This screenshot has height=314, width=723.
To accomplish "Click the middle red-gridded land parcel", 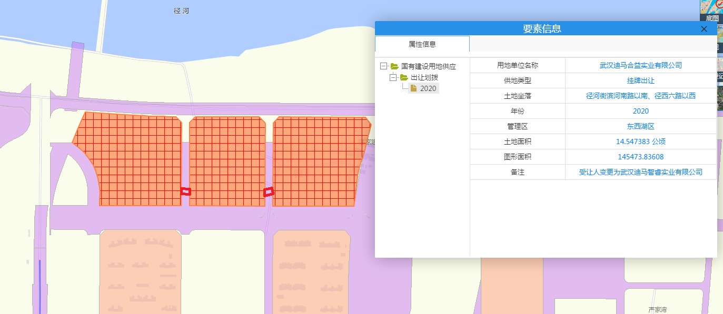I will (x=227, y=160).
